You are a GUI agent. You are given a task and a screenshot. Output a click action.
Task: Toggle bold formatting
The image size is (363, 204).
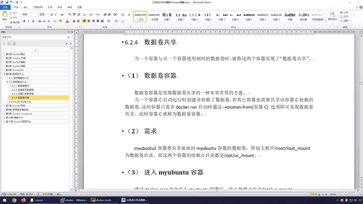pos(24,21)
